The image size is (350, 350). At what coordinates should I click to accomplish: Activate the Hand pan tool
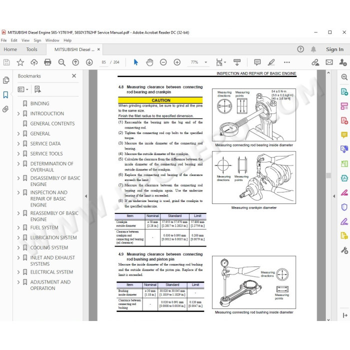click(x=149, y=62)
